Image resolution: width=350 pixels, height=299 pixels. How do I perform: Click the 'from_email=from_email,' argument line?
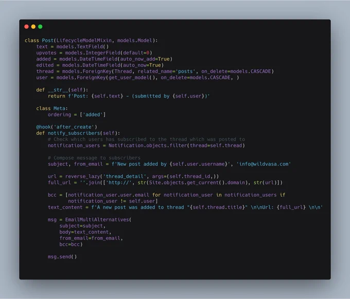pyautogui.click(x=91, y=238)
